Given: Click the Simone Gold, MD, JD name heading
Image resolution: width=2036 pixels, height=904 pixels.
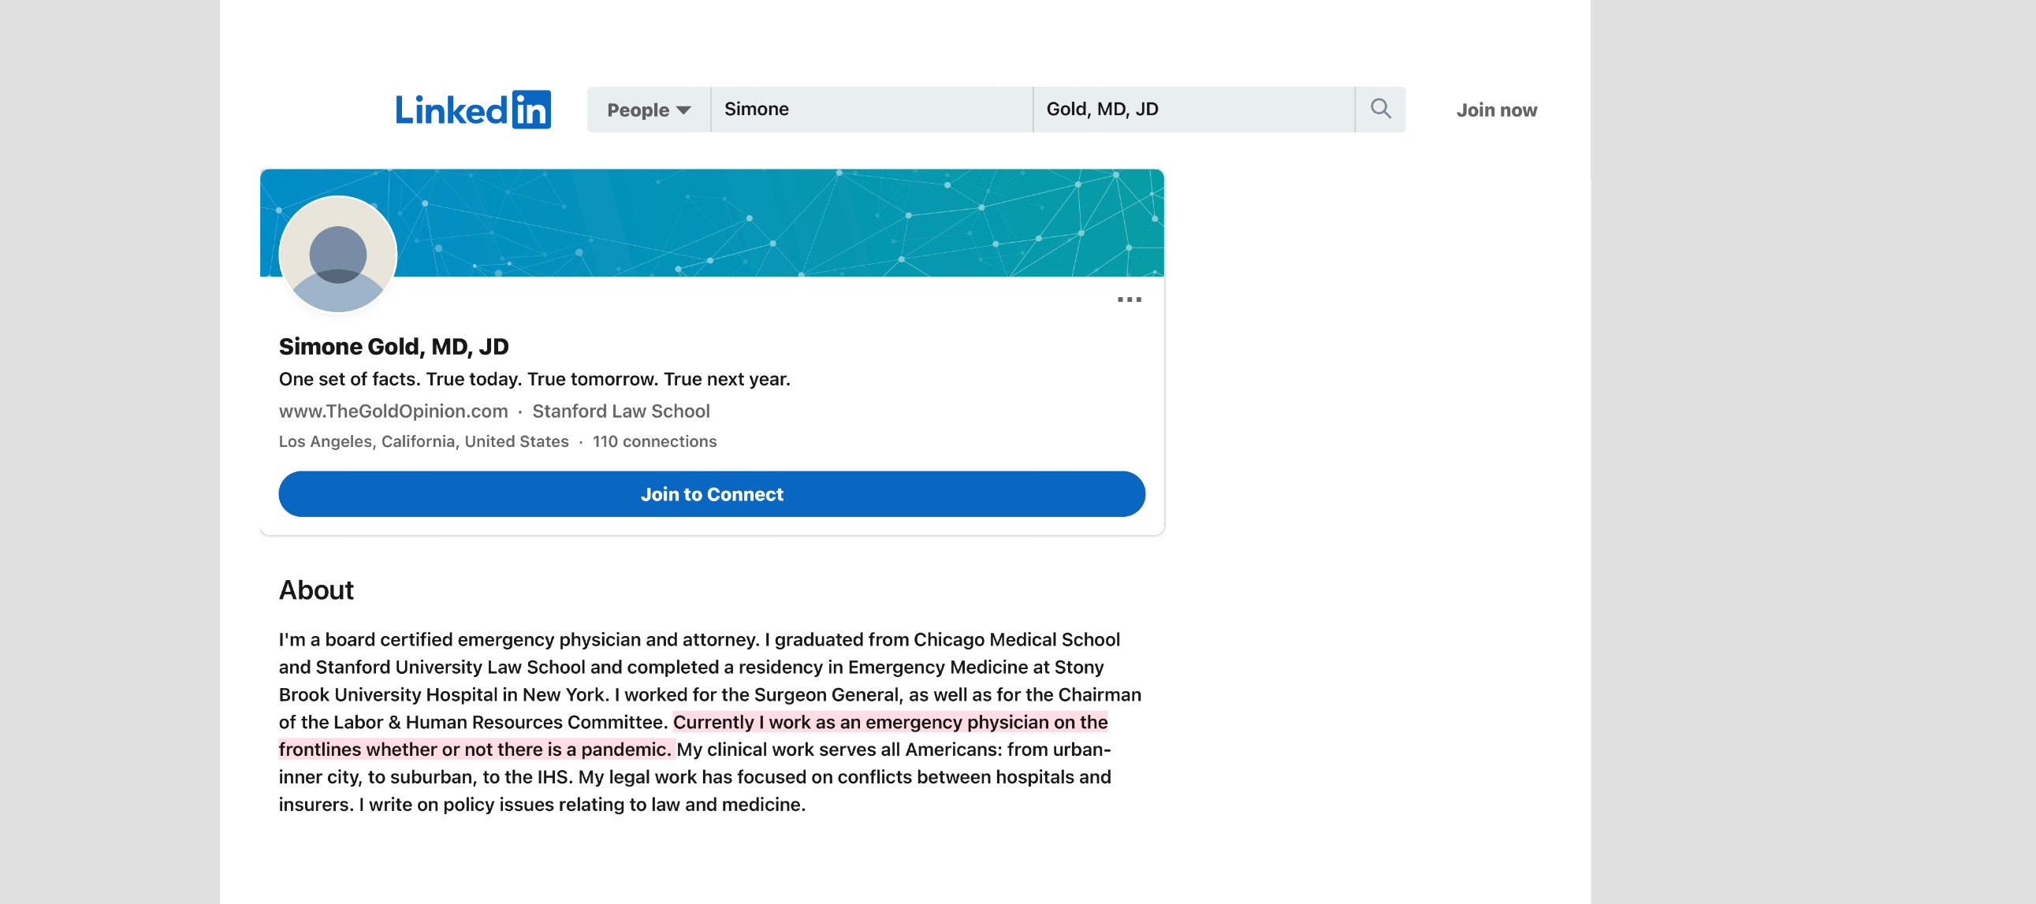Looking at the screenshot, I should pos(393,346).
